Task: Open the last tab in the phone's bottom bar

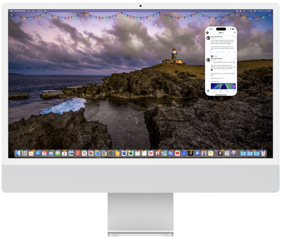Action: [x=234, y=91]
